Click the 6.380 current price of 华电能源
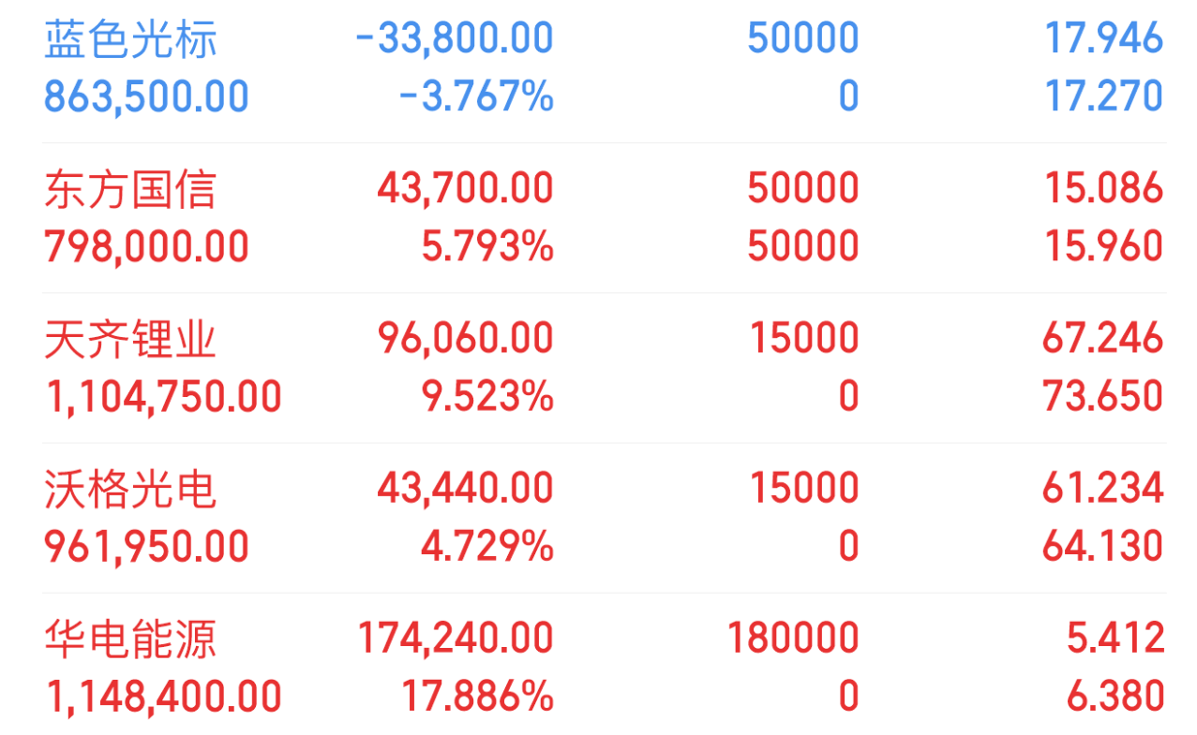This screenshot has width=1197, height=735. tap(1115, 697)
